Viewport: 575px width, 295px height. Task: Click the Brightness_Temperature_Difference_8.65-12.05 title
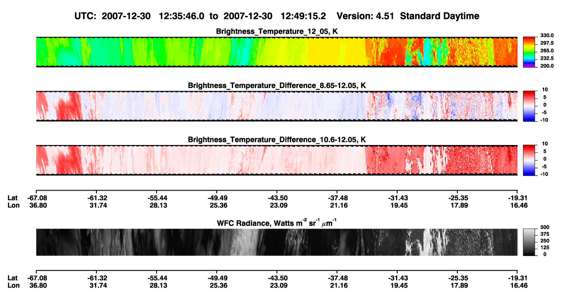[x=277, y=85]
